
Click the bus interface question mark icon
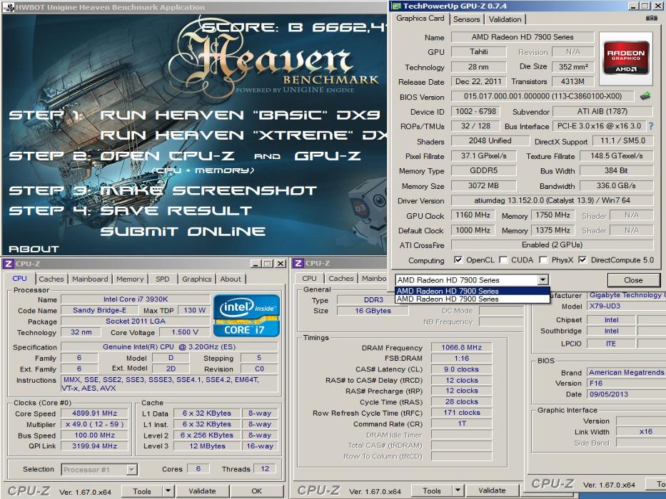tap(651, 126)
